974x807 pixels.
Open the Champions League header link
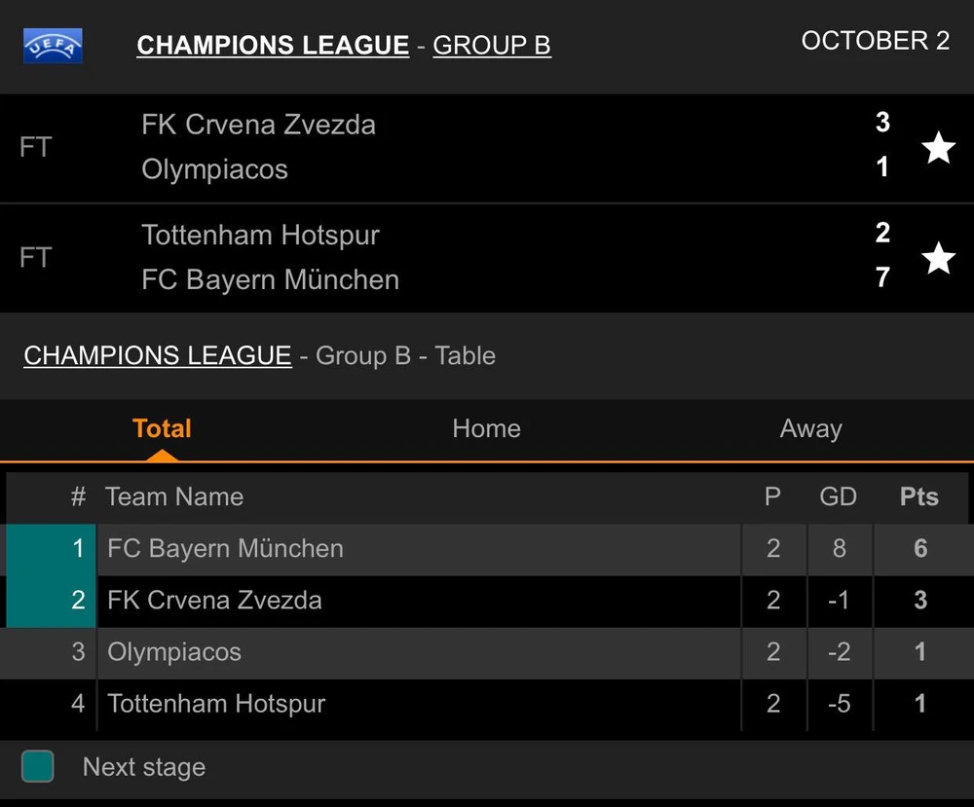(273, 46)
